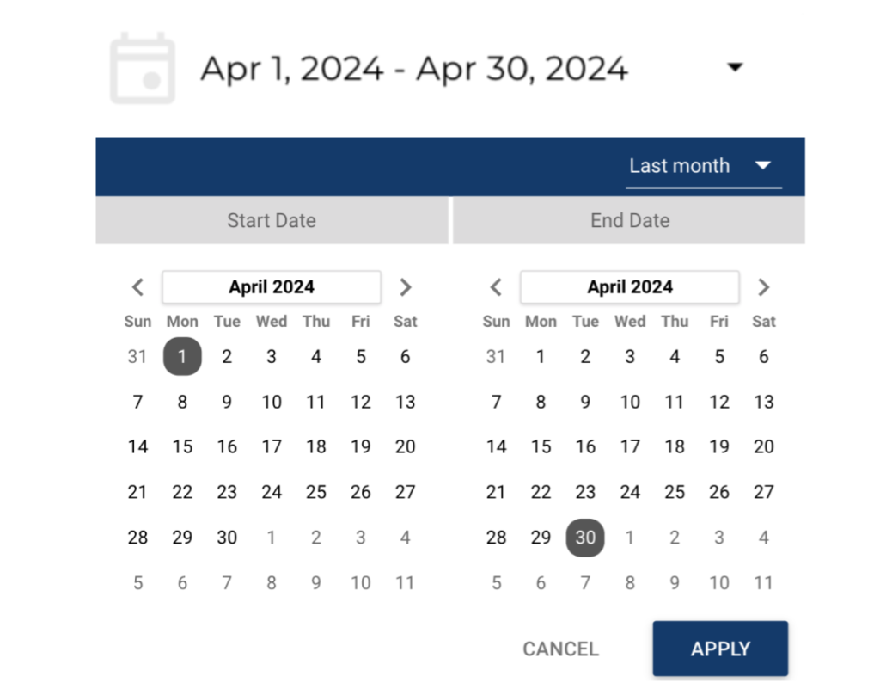Click the left arrow on the Start Date calendar
Image resolution: width=880 pixels, height=695 pixels.
[x=137, y=286]
